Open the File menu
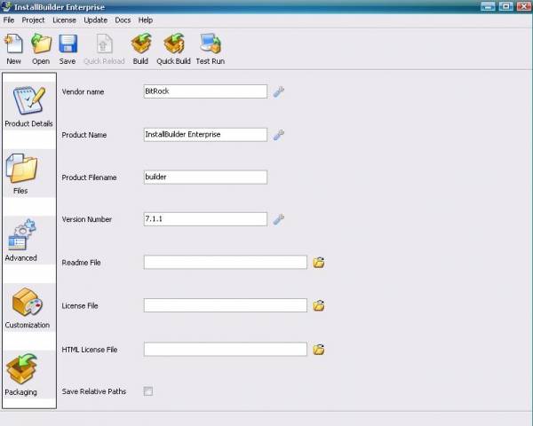 pyautogui.click(x=9, y=20)
